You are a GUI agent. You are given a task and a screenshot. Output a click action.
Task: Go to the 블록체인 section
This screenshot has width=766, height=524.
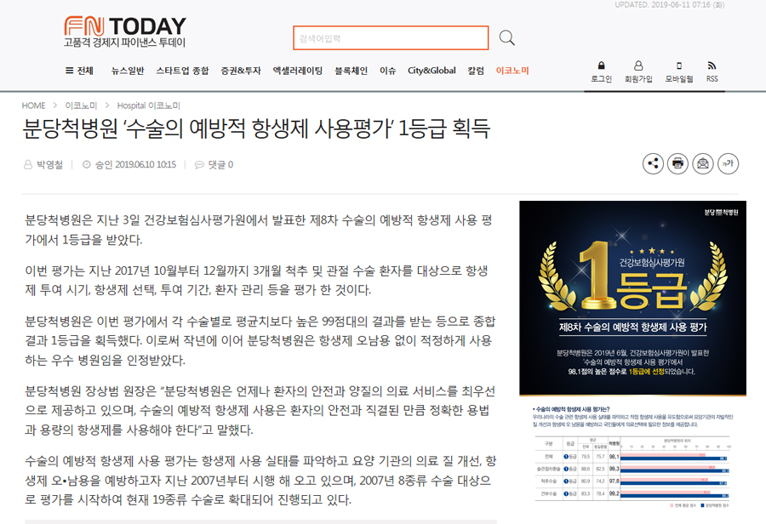(351, 71)
